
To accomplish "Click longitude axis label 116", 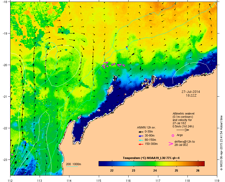I will [x=128, y=180].
